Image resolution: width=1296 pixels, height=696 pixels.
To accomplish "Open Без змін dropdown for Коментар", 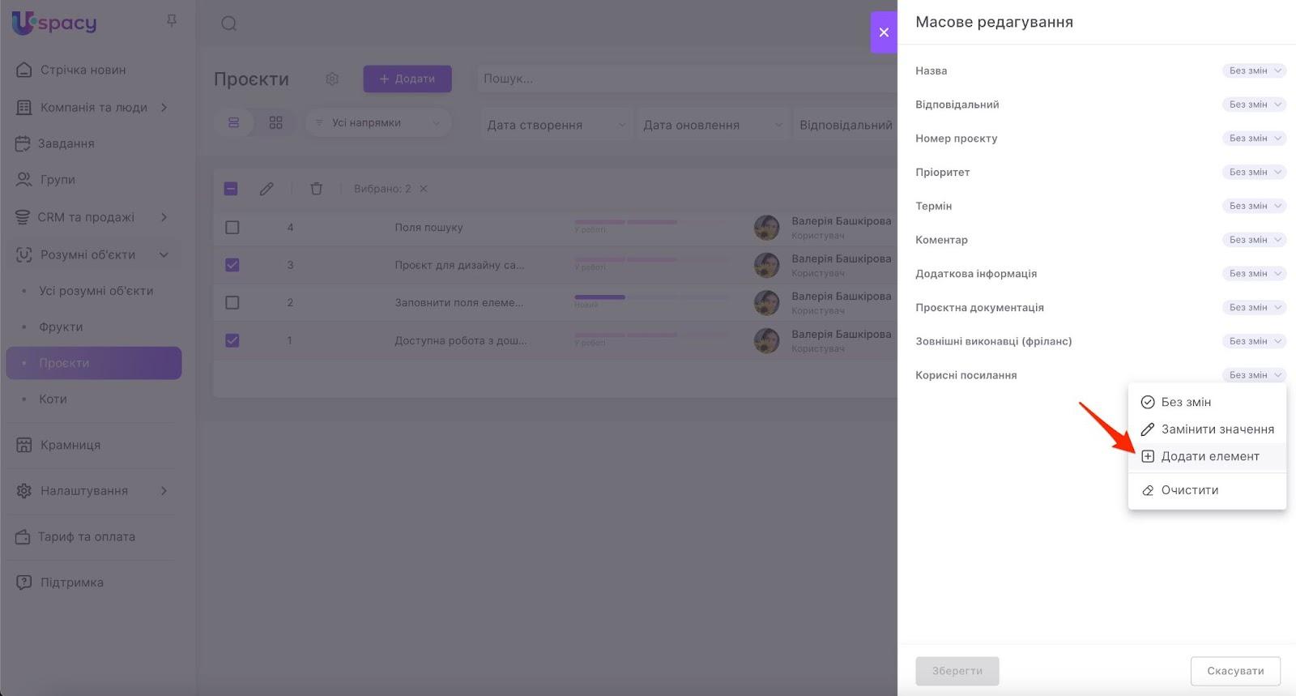I will pos(1254,240).
